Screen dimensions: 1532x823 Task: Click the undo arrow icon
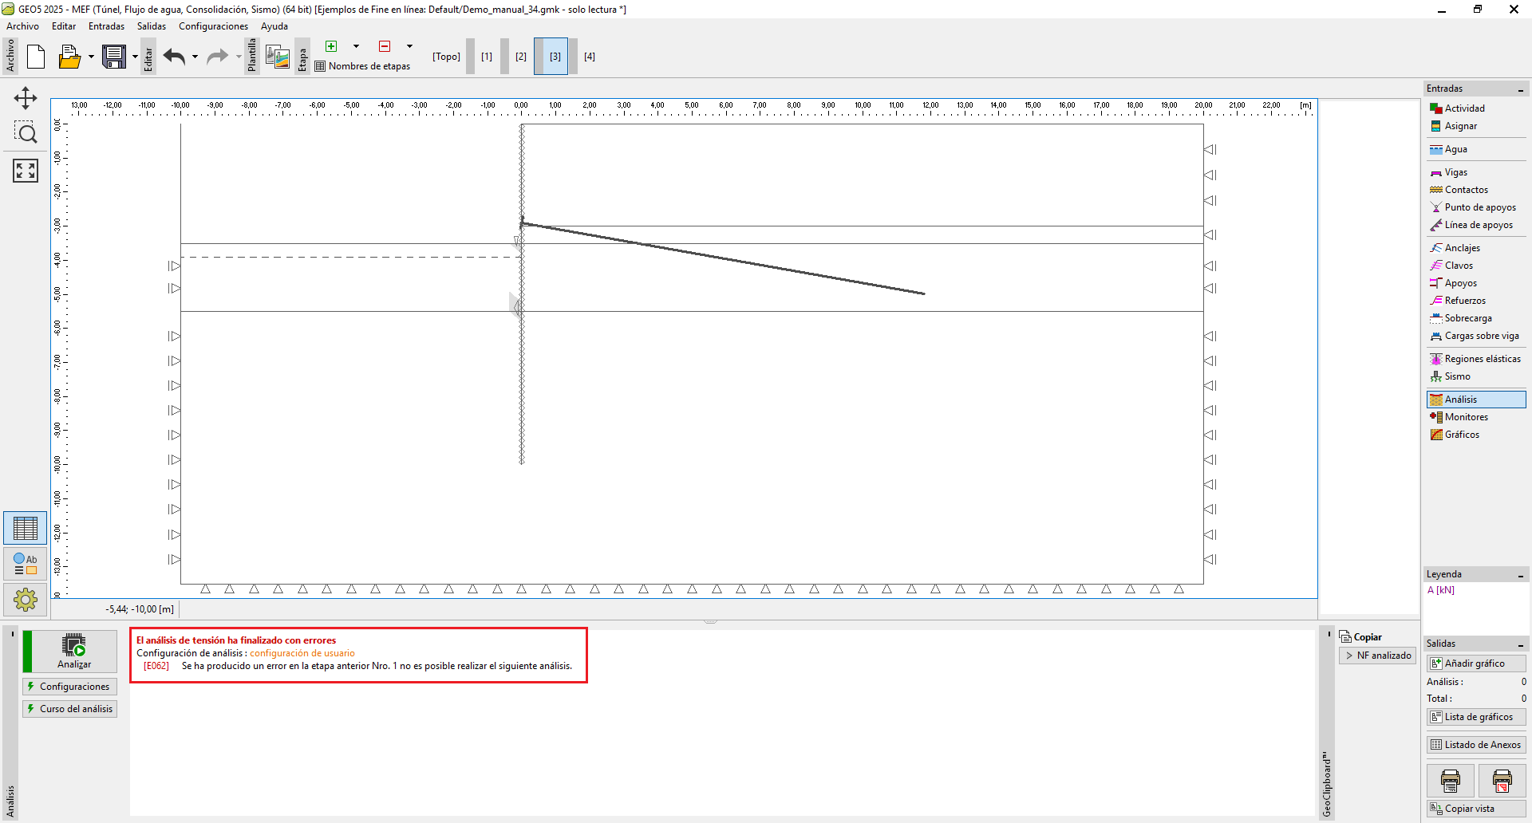coord(174,57)
